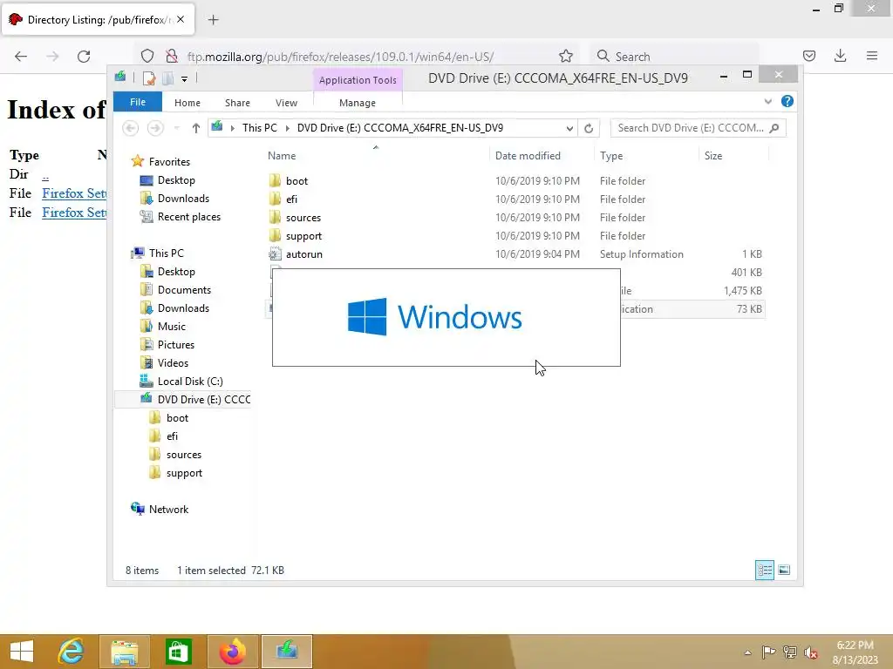
Task: Open Recent places under Favorites
Action: coord(188,217)
